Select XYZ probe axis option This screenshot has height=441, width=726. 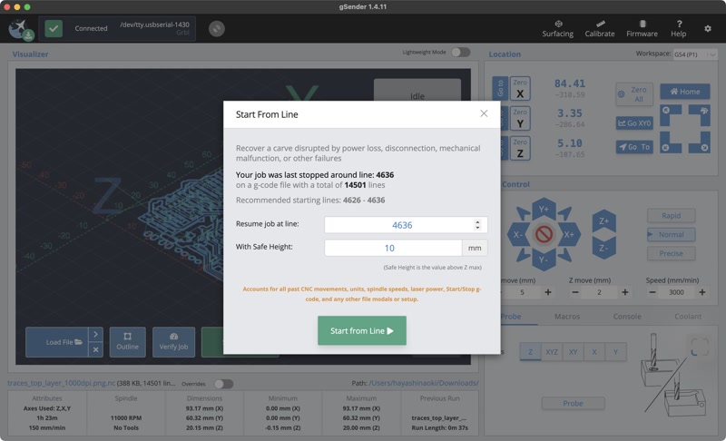[552, 352]
